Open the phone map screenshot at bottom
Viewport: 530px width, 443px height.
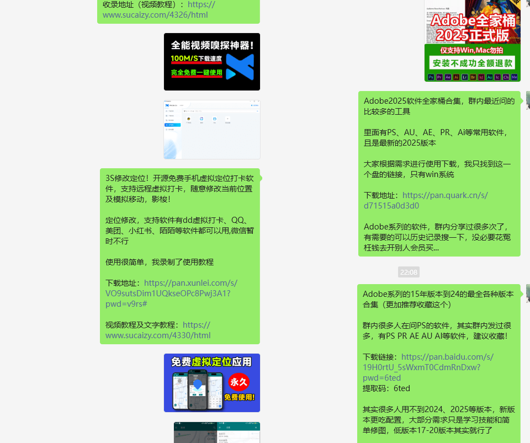tap(216, 433)
